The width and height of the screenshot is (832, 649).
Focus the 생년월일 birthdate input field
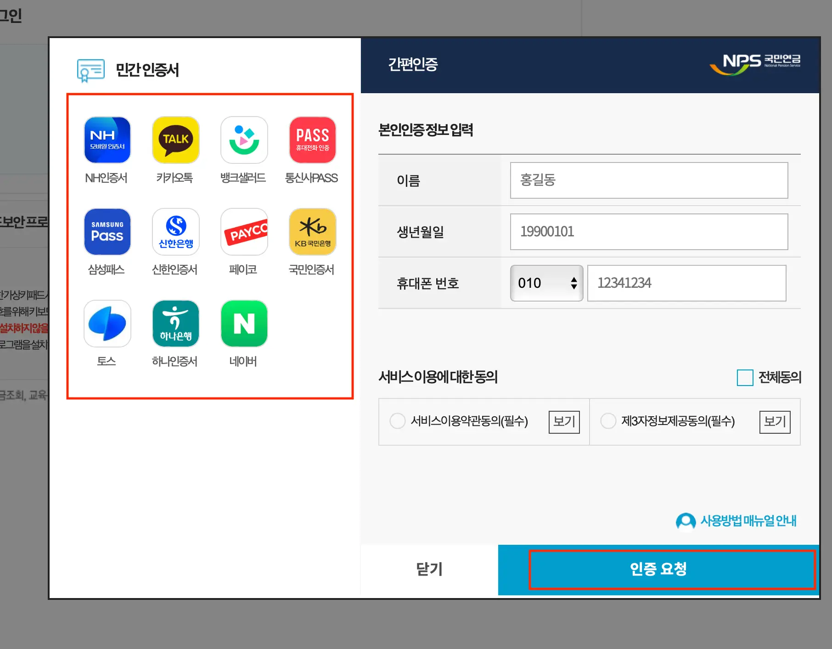649,232
